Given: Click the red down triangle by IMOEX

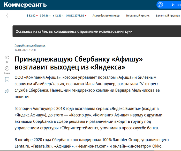Looking at the screenshot, I should click(85, 16).
